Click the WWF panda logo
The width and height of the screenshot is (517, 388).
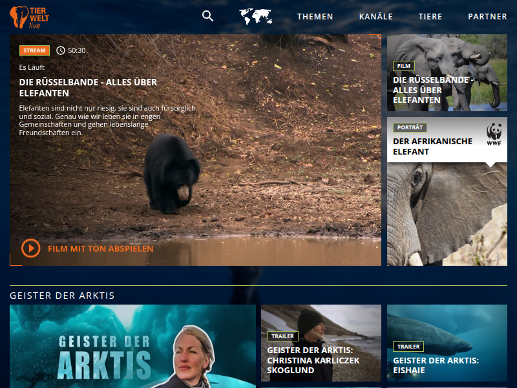click(x=494, y=133)
